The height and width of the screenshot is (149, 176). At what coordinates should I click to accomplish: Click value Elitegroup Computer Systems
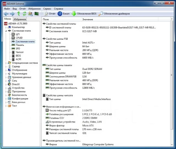tap(98, 144)
